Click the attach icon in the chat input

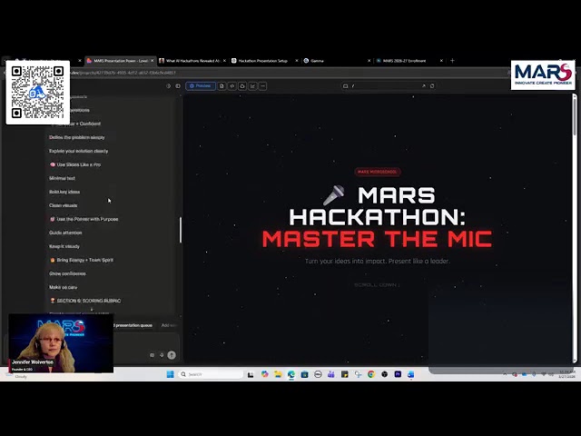point(152,355)
